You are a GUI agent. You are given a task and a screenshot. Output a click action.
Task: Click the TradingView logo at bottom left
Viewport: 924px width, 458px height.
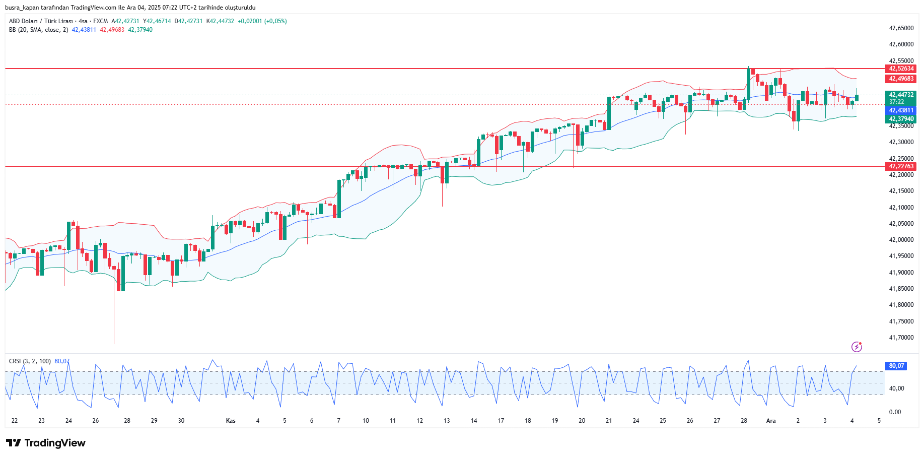point(46,443)
